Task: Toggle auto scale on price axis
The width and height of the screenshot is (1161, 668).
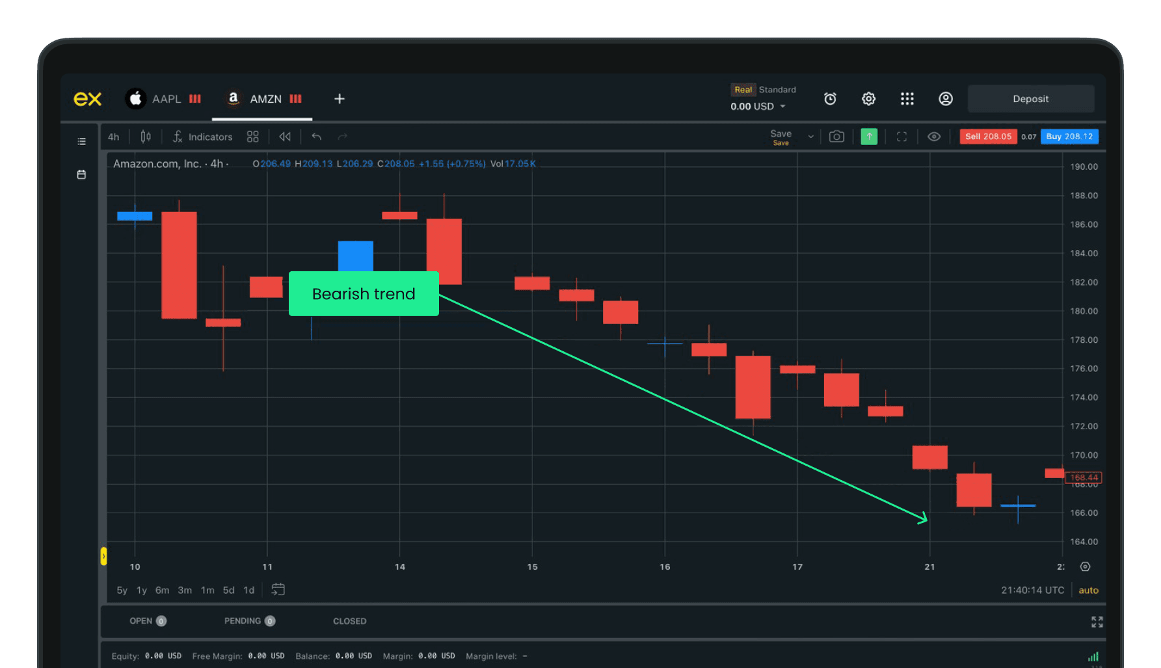Action: (x=1088, y=591)
